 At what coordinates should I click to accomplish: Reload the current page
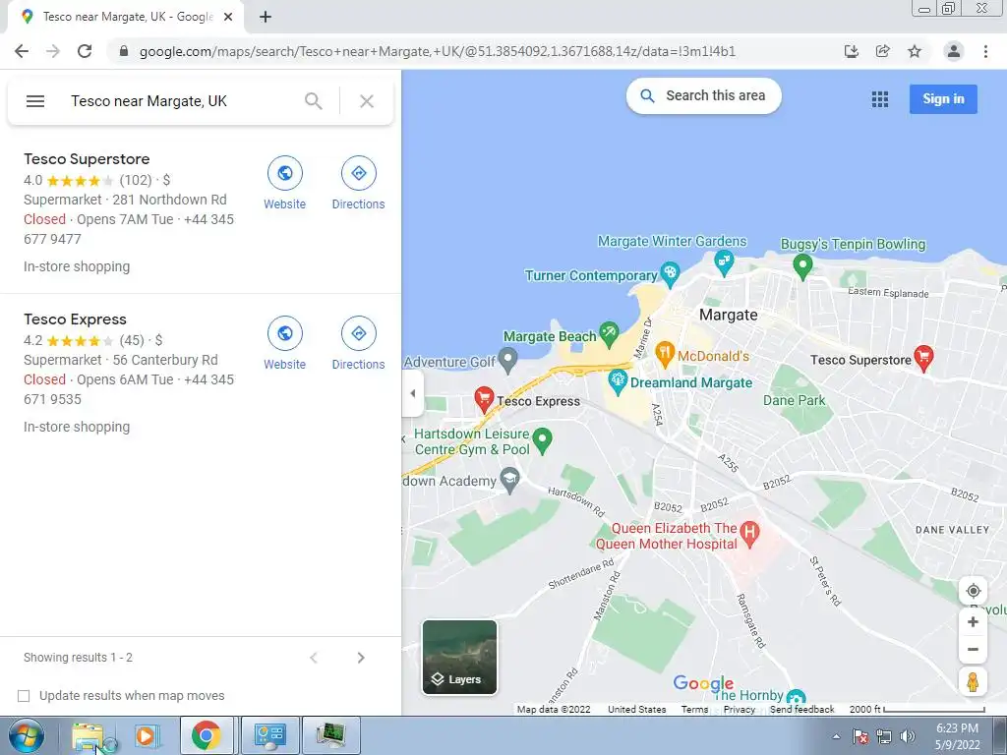tap(85, 51)
